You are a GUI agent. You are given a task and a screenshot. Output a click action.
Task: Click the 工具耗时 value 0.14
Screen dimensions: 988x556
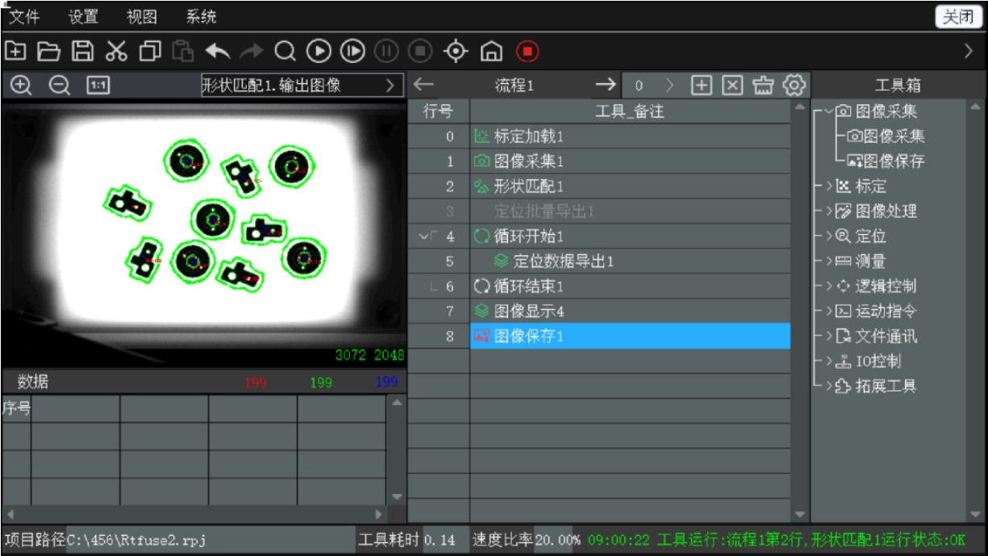point(440,540)
